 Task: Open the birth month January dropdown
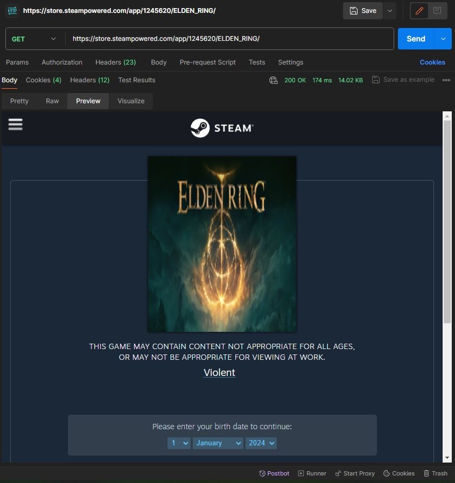218,443
